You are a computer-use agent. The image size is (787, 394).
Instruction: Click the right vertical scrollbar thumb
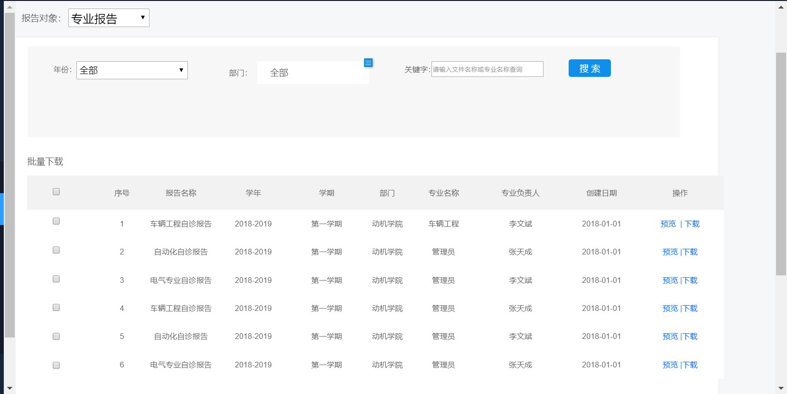(x=781, y=164)
